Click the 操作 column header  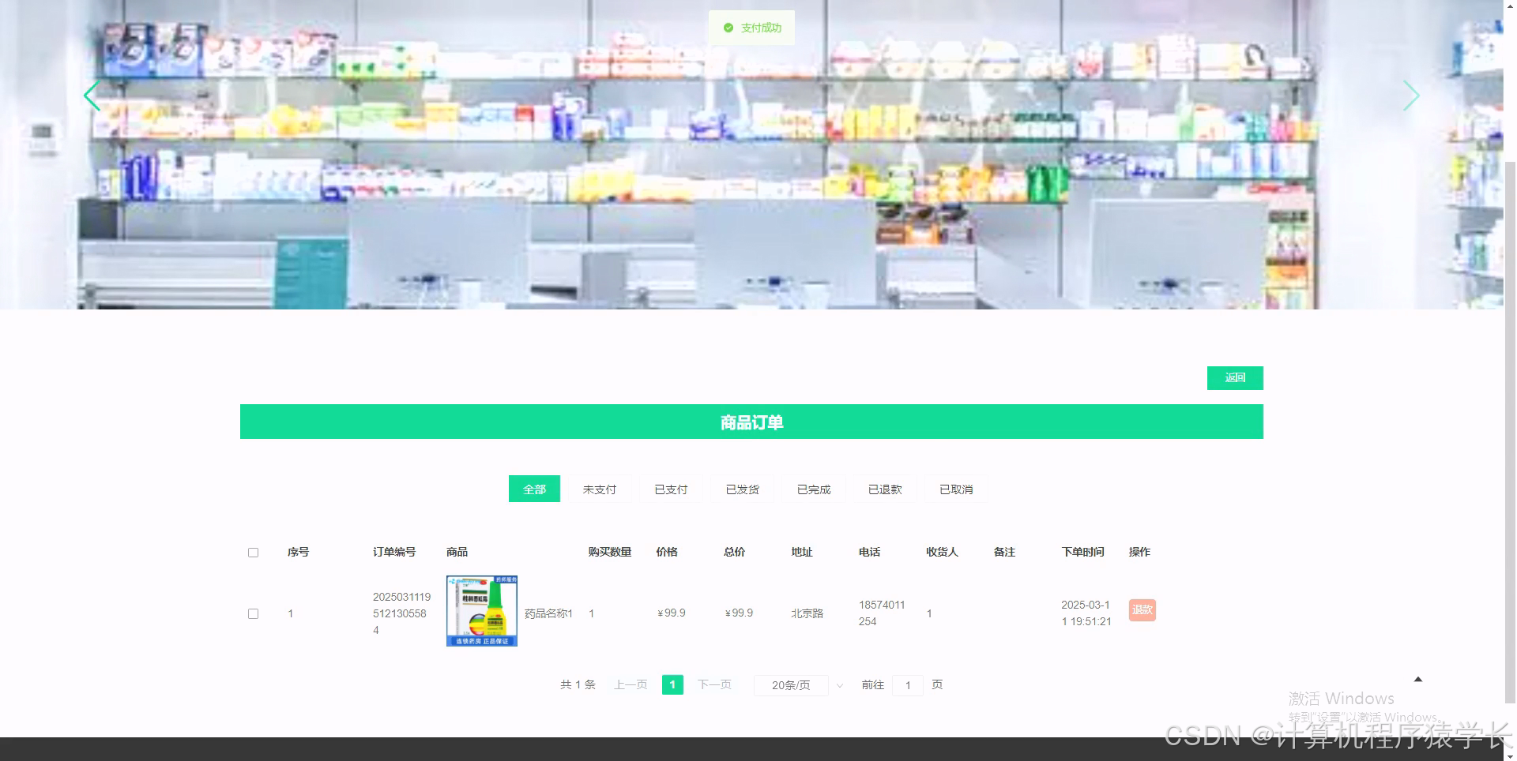click(1139, 552)
